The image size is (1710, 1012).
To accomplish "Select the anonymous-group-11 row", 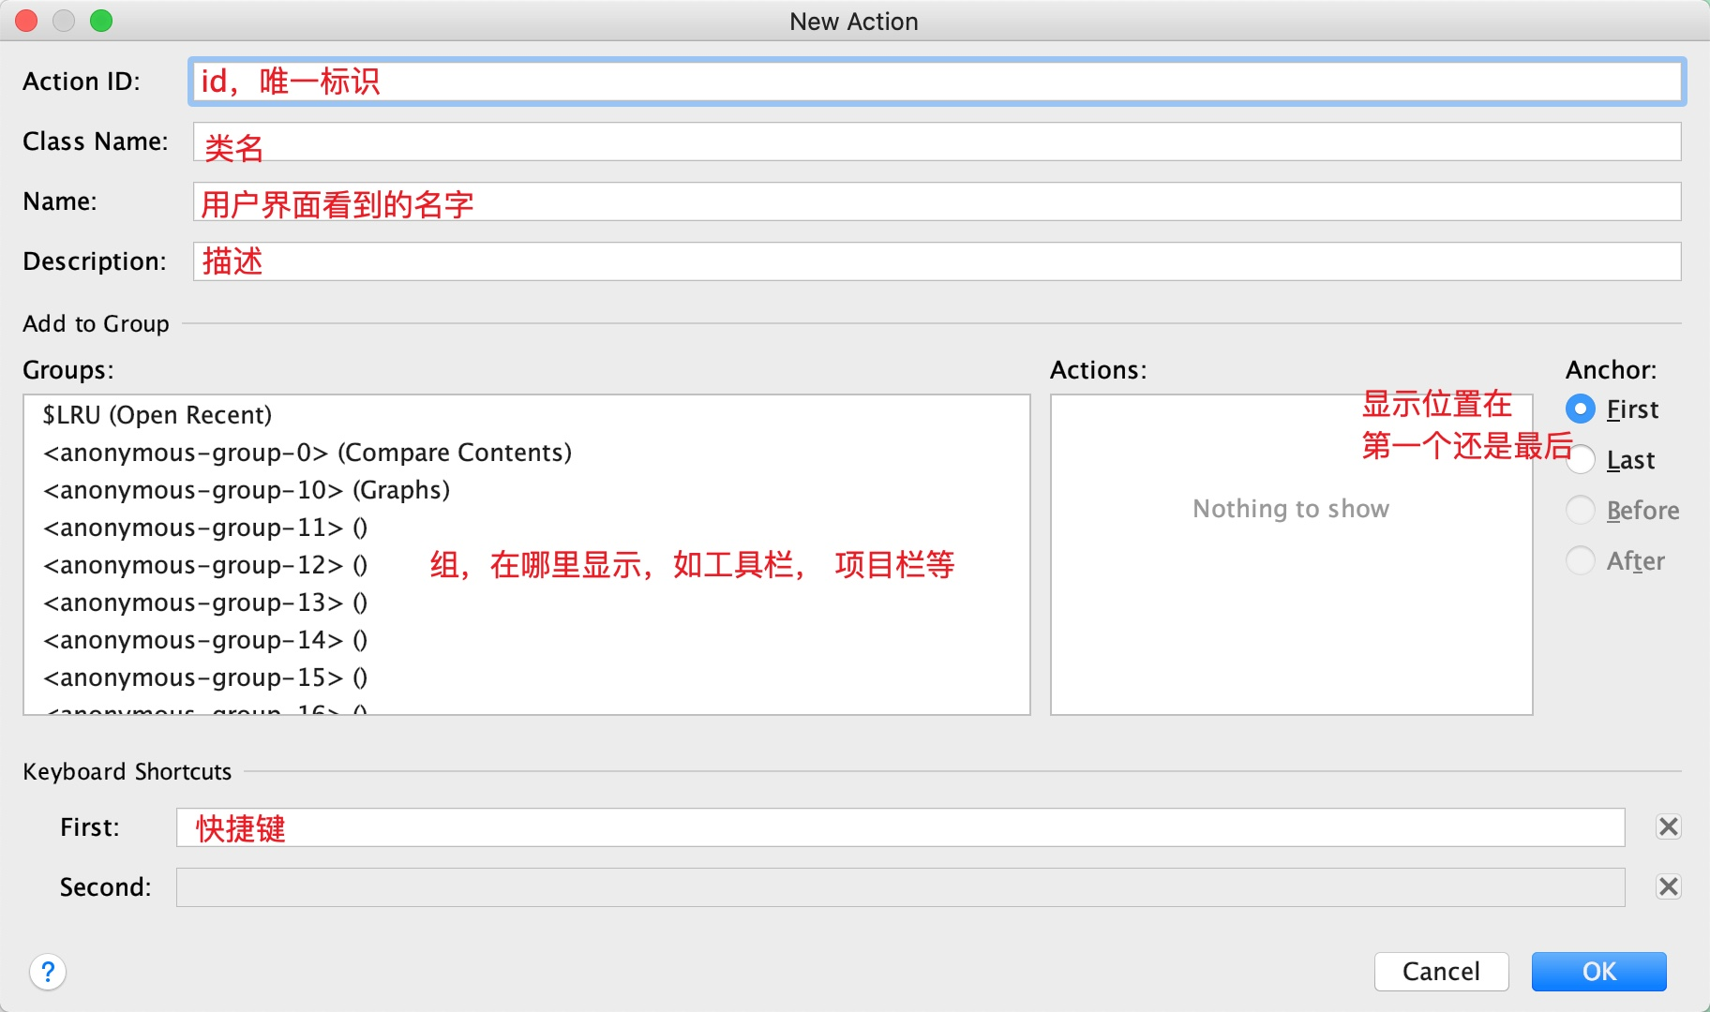I will (526, 528).
